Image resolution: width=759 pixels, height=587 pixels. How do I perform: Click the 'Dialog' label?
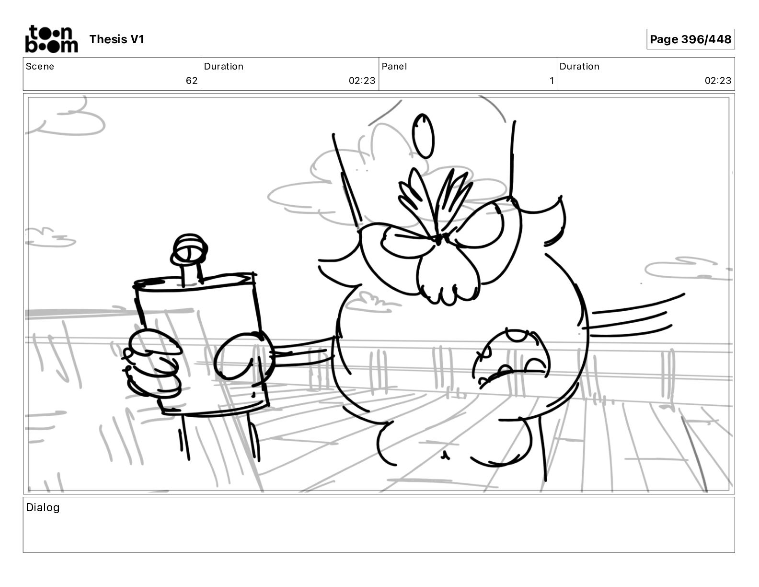(x=43, y=507)
